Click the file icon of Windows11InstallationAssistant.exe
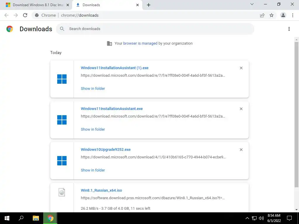Image resolution: width=299 pixels, height=224 pixels. 62,120
